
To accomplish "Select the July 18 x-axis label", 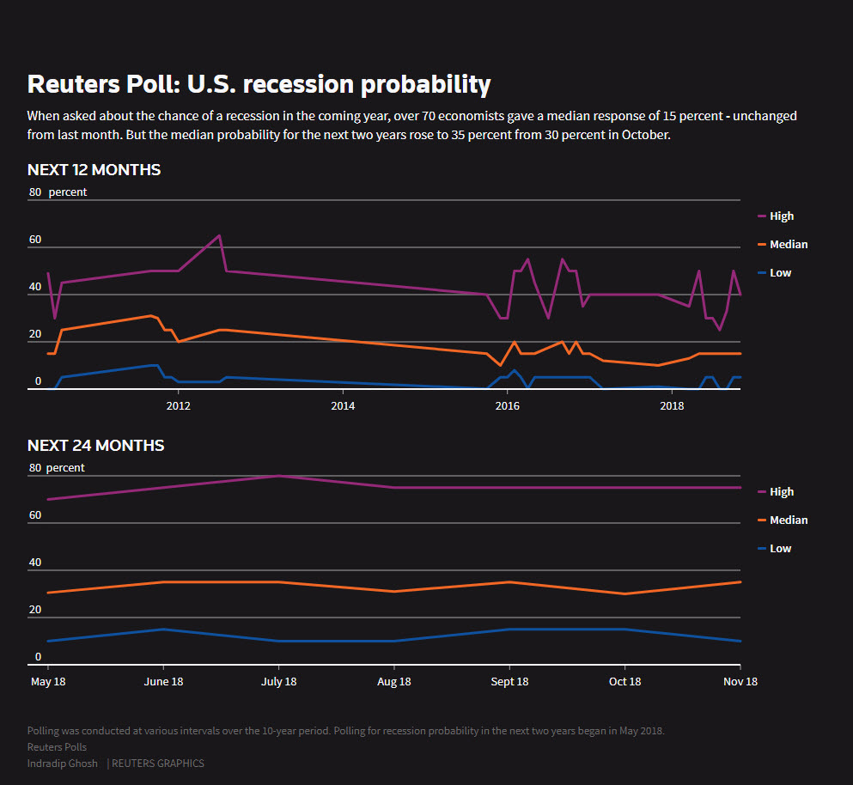I will click(278, 682).
